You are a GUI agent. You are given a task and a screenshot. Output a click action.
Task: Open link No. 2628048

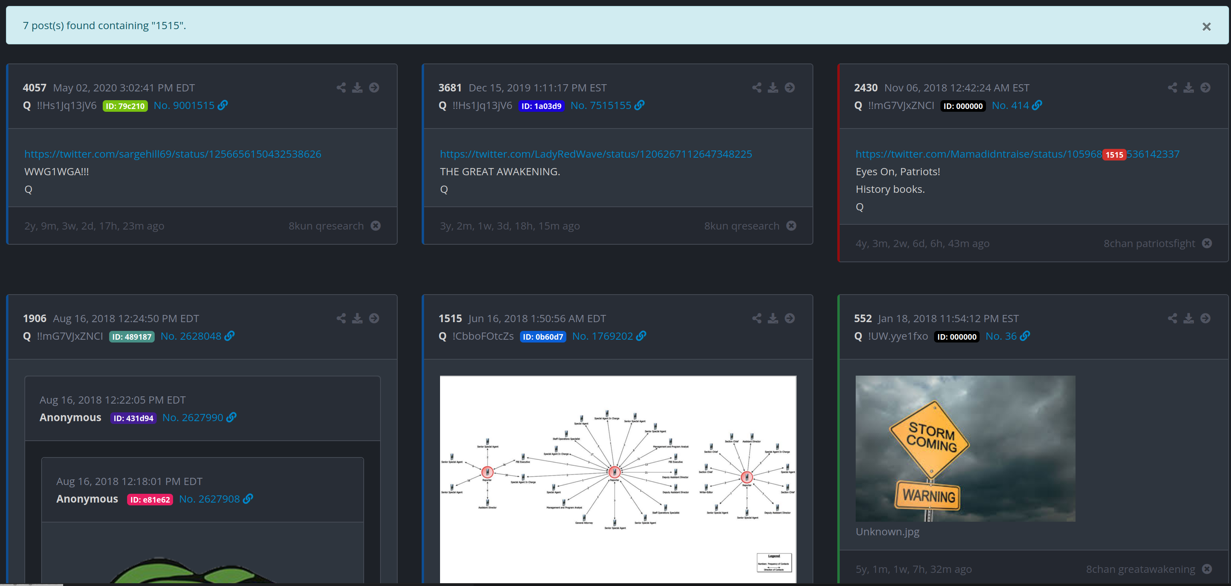197,337
